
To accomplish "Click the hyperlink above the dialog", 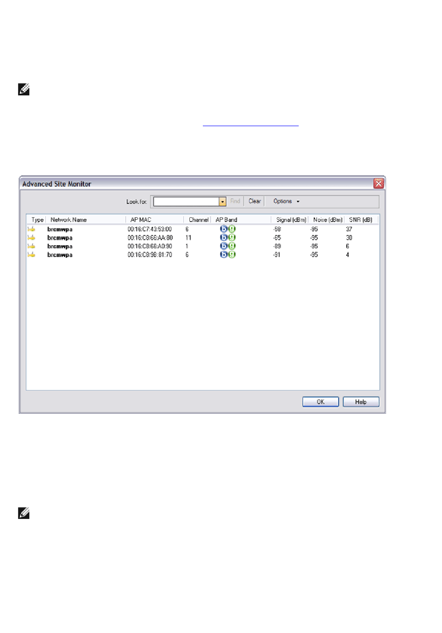I will click(x=250, y=125).
